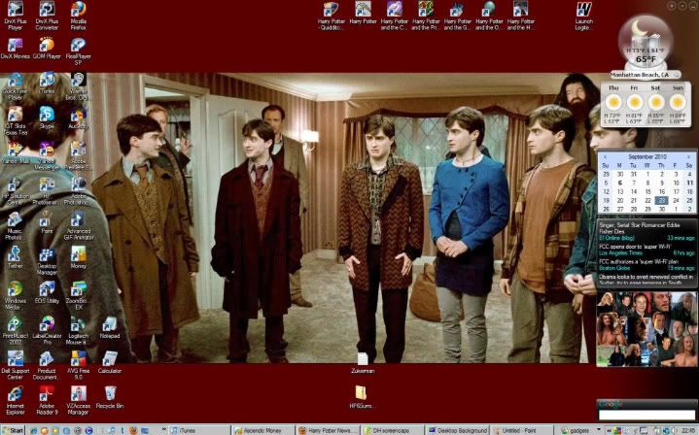Expand hidden system tray icons

608,430
